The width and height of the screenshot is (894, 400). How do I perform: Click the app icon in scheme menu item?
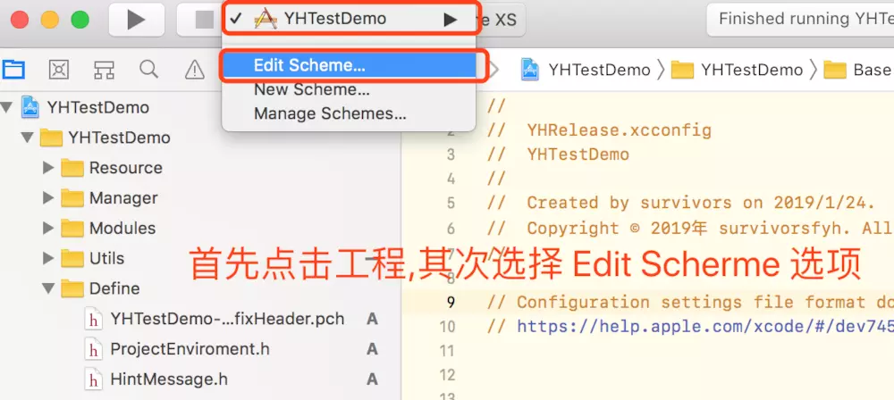(x=266, y=20)
